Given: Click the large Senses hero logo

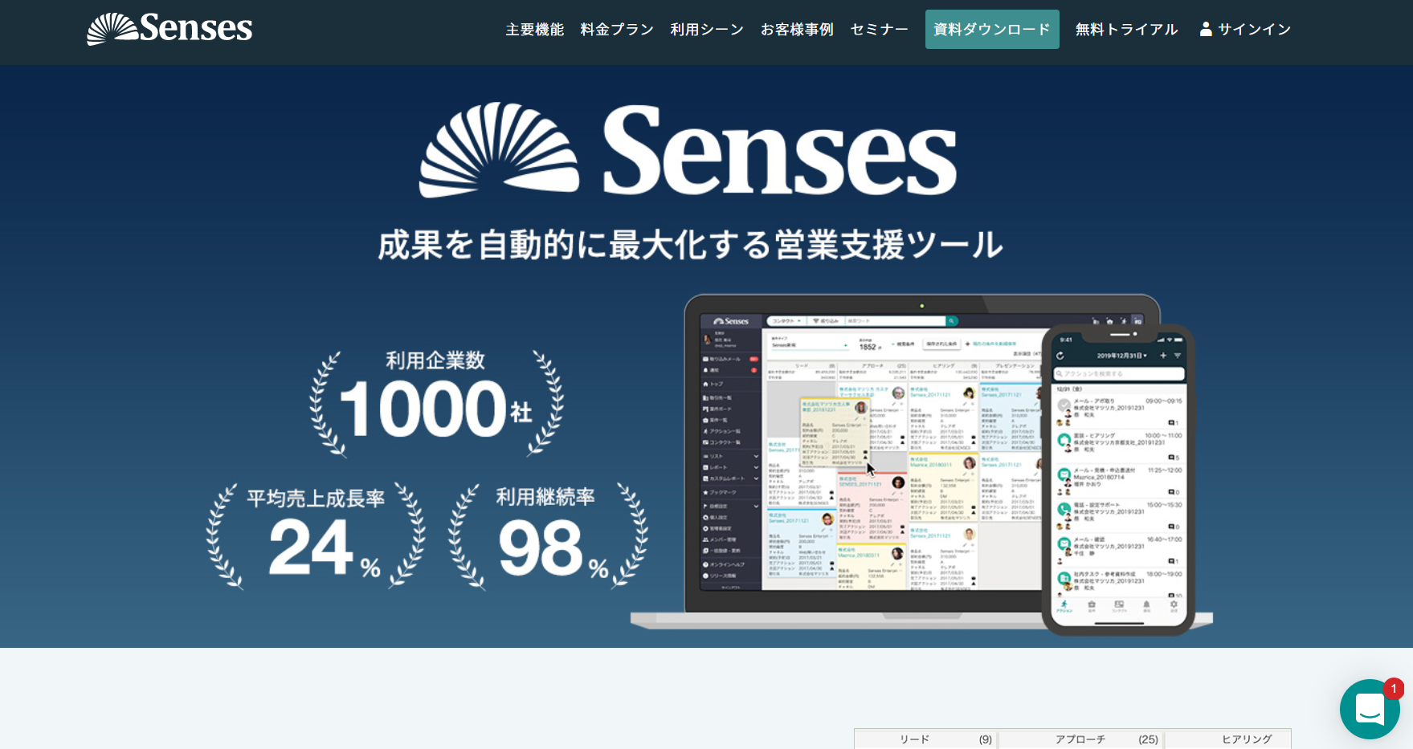Looking at the screenshot, I should coord(688,151).
